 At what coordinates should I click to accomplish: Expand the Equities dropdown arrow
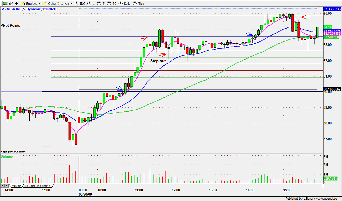click(39, 4)
